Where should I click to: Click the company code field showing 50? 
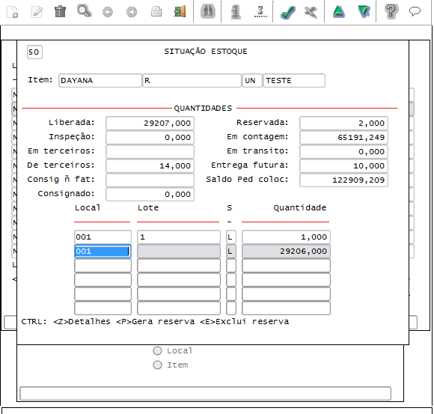[x=34, y=52]
